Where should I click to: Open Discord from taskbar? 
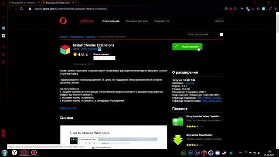pyautogui.click(x=218, y=153)
